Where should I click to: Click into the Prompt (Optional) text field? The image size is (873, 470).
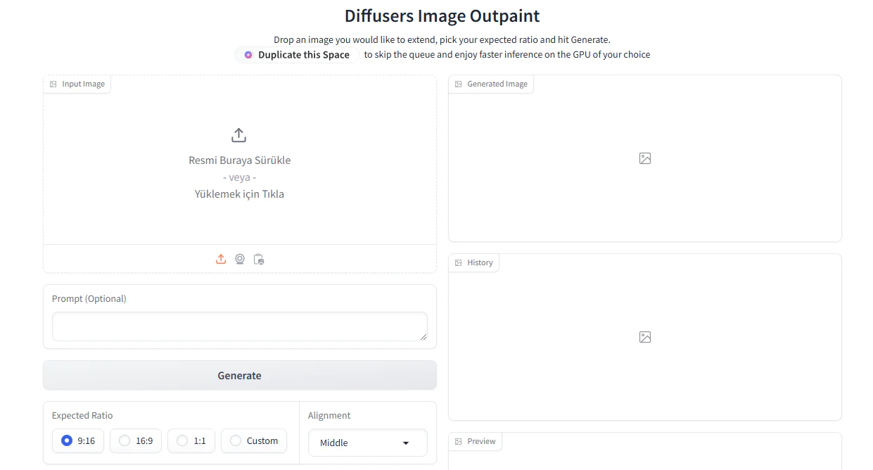(x=239, y=326)
